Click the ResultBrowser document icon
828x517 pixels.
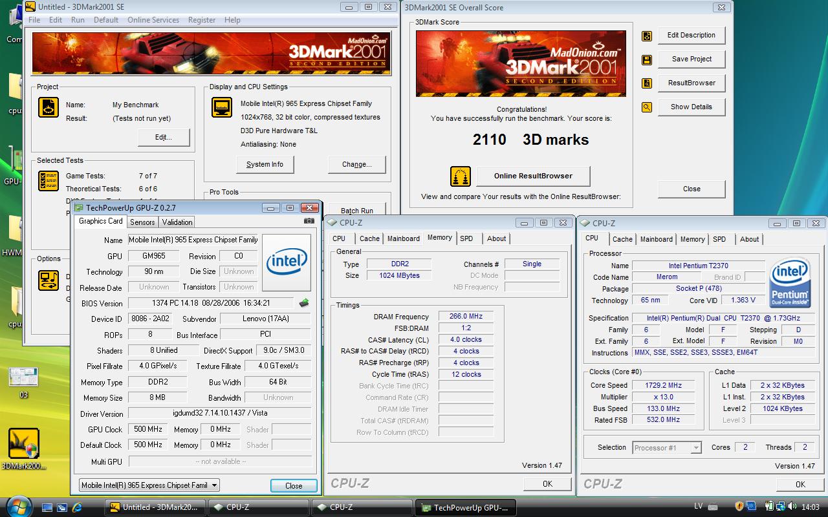[646, 83]
